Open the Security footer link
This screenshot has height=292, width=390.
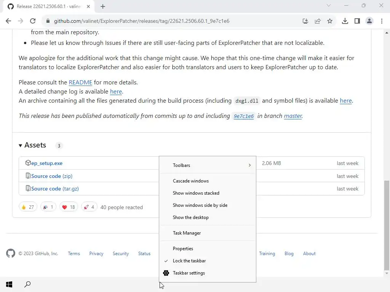pos(121,254)
